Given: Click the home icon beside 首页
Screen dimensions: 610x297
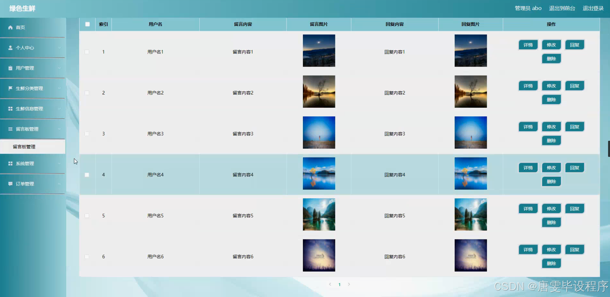Looking at the screenshot, I should pos(10,28).
